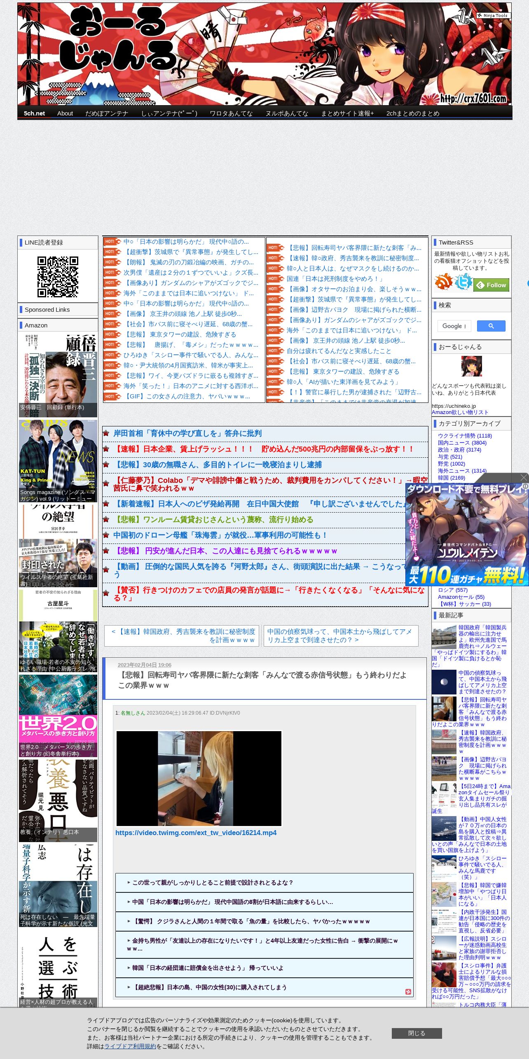Click HOT icon beside 自分は疲れてるんだなと実感したこと

click(x=276, y=351)
